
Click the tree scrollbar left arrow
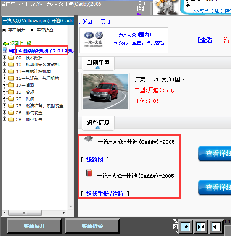(5, 213)
